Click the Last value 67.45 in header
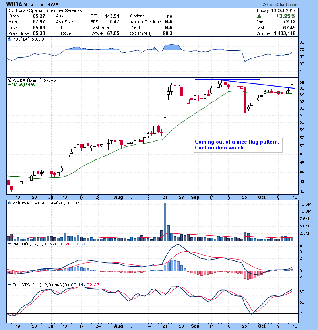Screen dimensions: 318x330 (289, 27)
